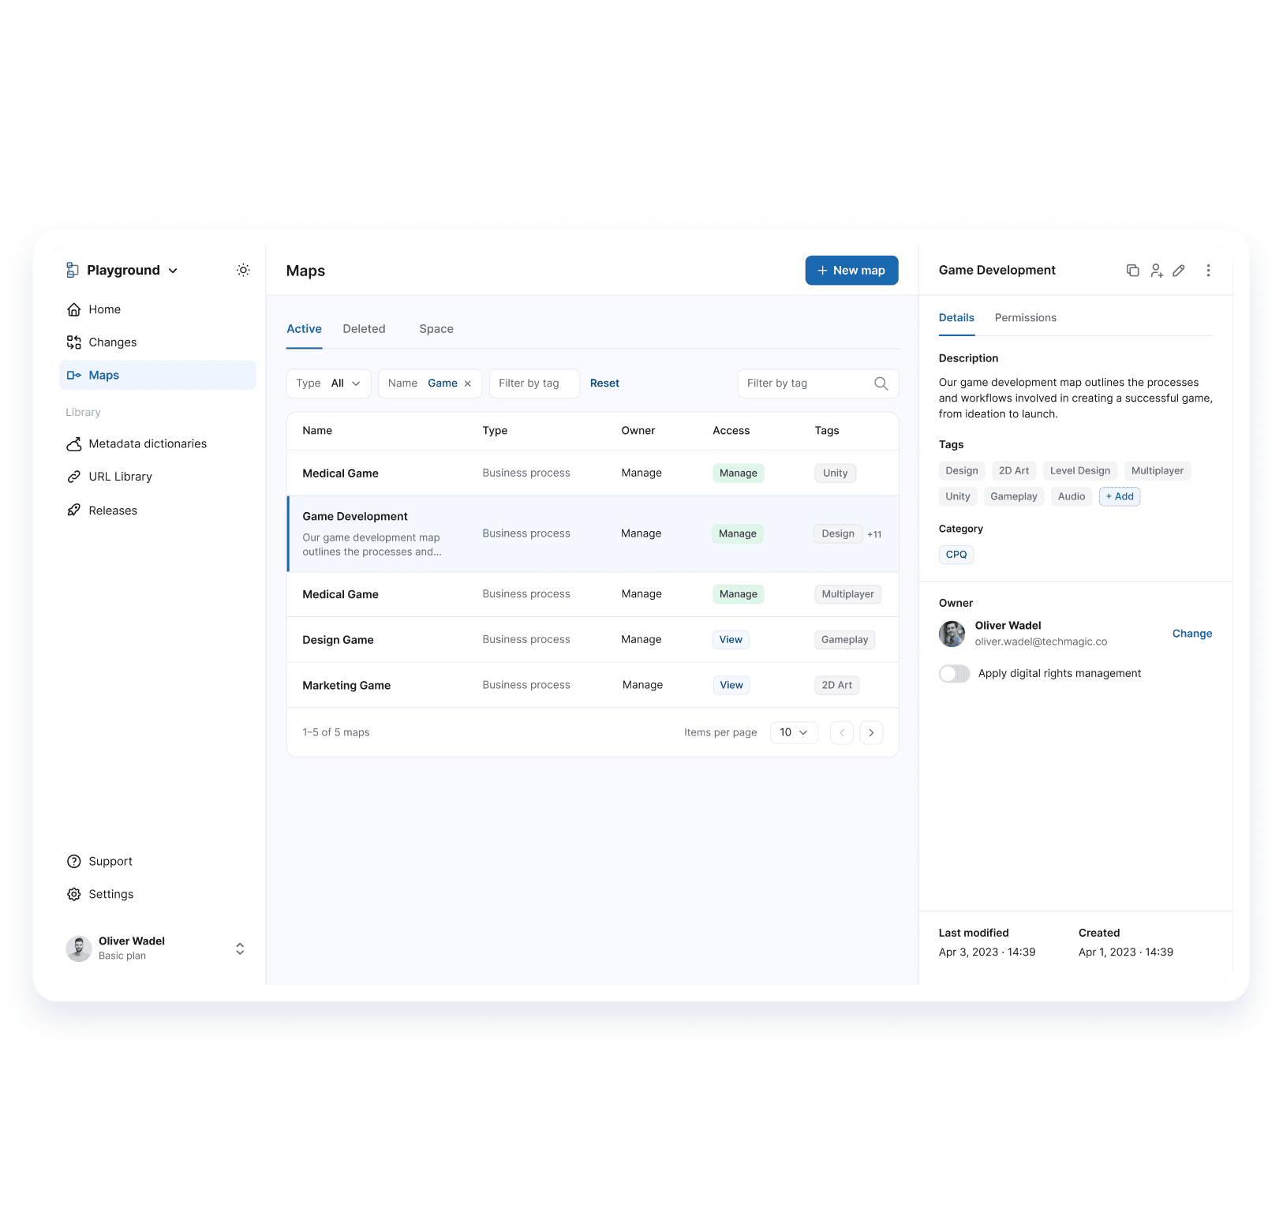
Task: Open the Permissions tab
Action: tap(1025, 318)
